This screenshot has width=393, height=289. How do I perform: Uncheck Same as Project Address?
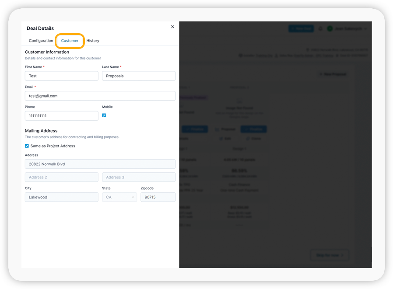(27, 146)
